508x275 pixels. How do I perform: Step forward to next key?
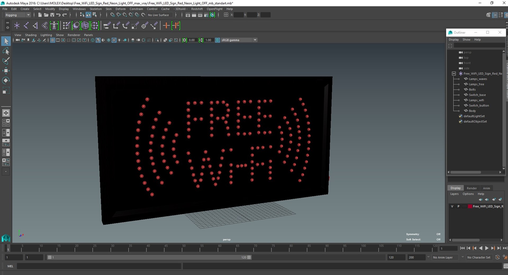[x=493, y=248]
